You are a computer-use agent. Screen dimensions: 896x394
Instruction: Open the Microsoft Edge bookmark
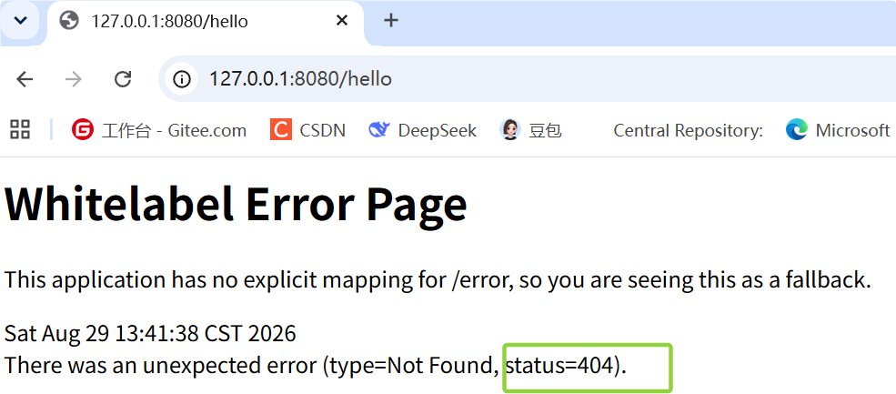pyautogui.click(x=838, y=130)
